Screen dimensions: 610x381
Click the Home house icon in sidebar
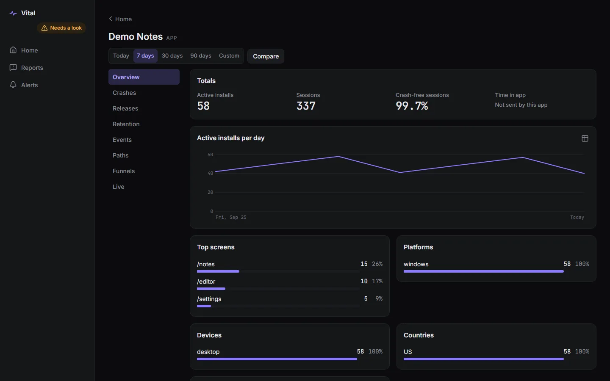(x=13, y=50)
